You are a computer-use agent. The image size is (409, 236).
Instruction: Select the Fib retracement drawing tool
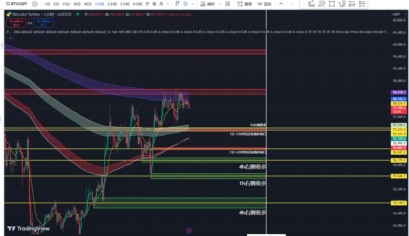click(x=322, y=4)
